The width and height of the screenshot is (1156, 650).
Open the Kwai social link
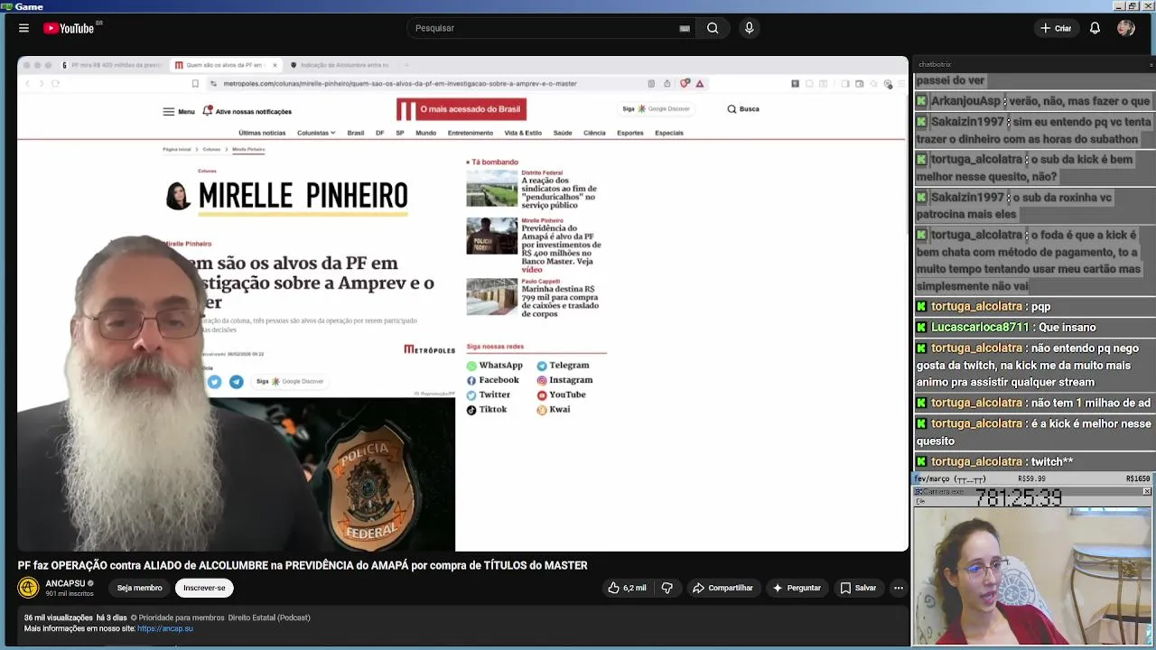coord(554,410)
